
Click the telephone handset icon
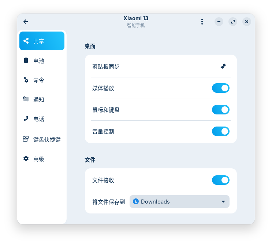[26, 118]
